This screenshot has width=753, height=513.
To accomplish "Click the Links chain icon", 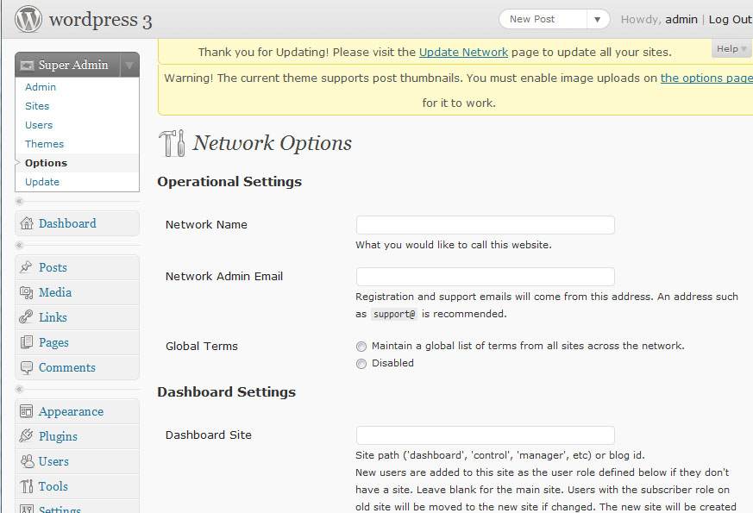I will pos(26,316).
